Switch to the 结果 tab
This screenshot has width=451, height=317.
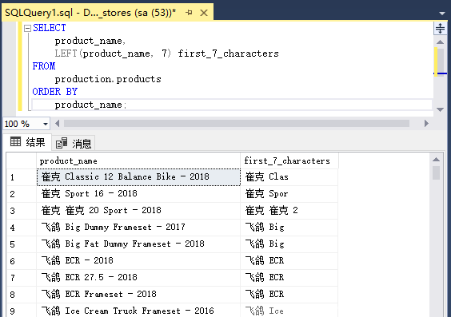click(x=28, y=142)
